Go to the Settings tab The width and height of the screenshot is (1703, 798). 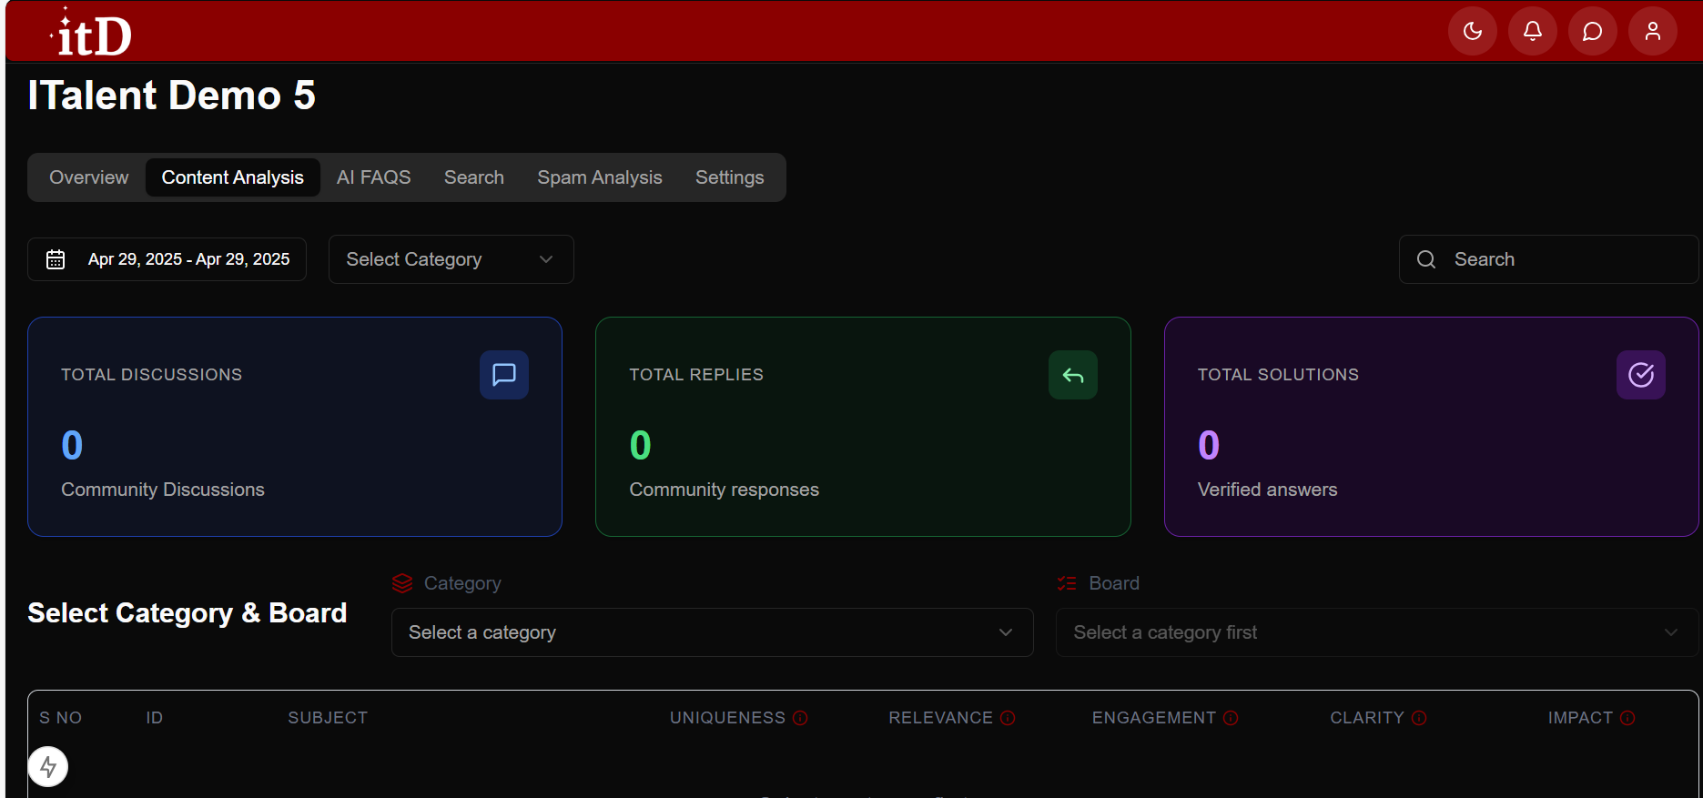729,177
